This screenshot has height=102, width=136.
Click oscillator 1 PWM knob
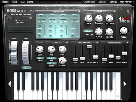[x=39, y=31]
